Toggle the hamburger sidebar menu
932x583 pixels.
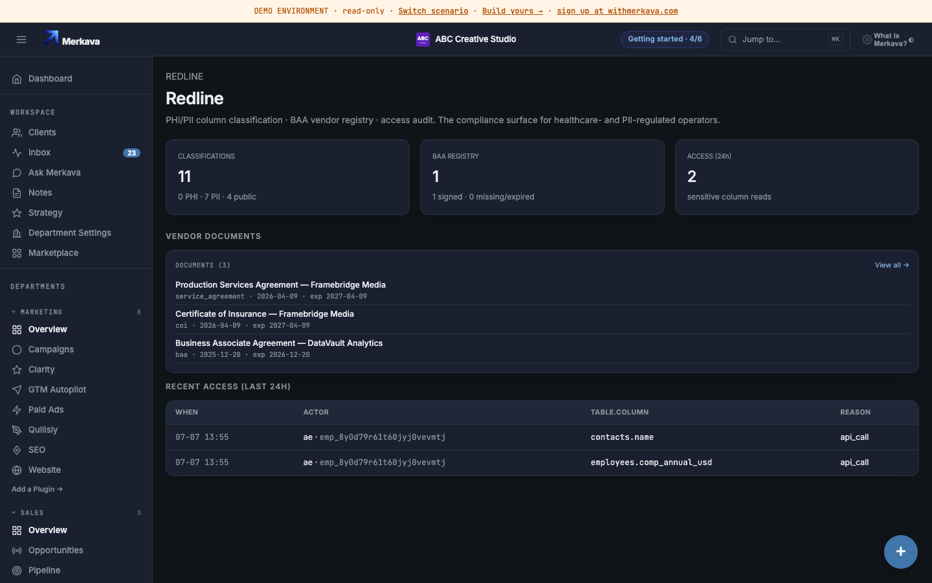(21, 40)
